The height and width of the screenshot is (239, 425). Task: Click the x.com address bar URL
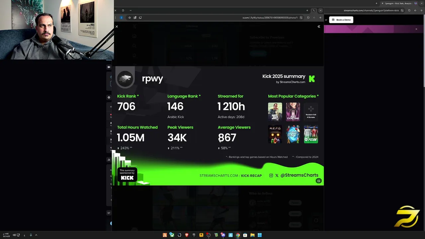(270, 18)
